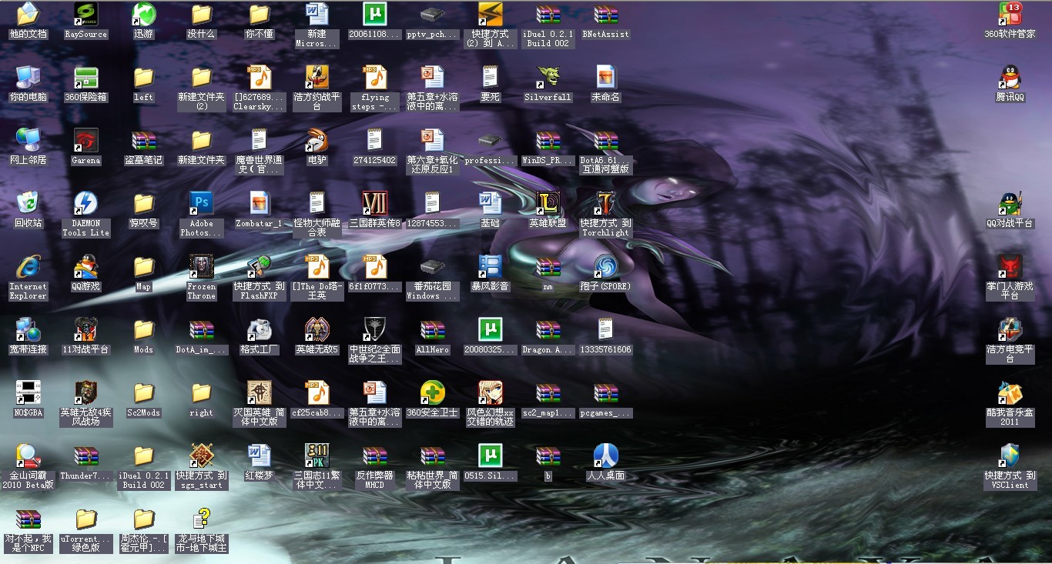Open the 盗墓笔记 archive
The height and width of the screenshot is (564, 1052).
pos(143,140)
